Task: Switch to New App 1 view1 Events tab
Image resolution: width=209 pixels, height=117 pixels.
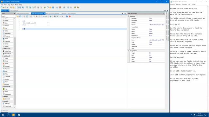Action: click(52, 14)
